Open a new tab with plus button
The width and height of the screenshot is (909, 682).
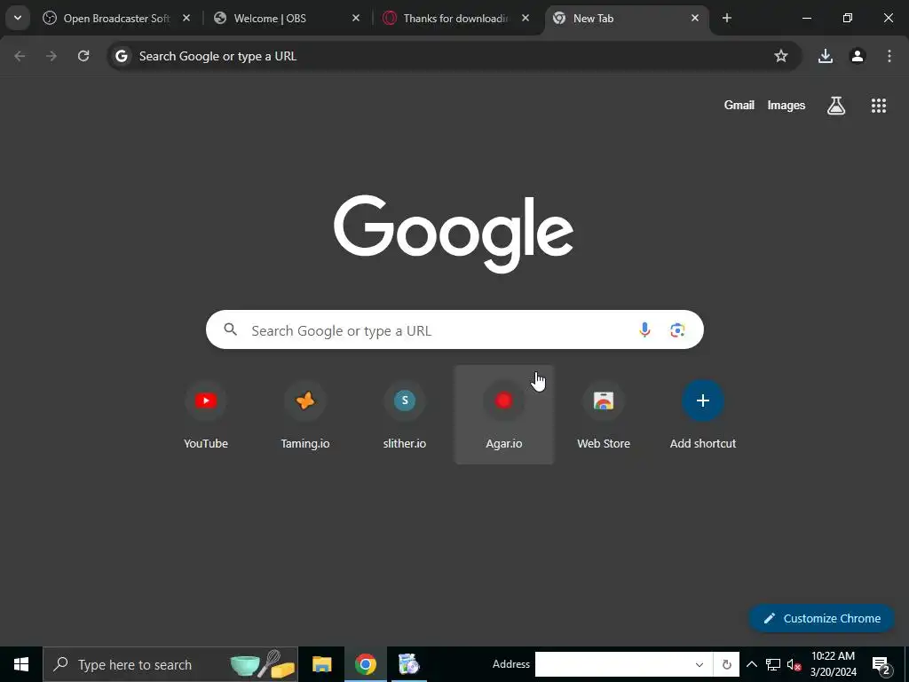[727, 19]
